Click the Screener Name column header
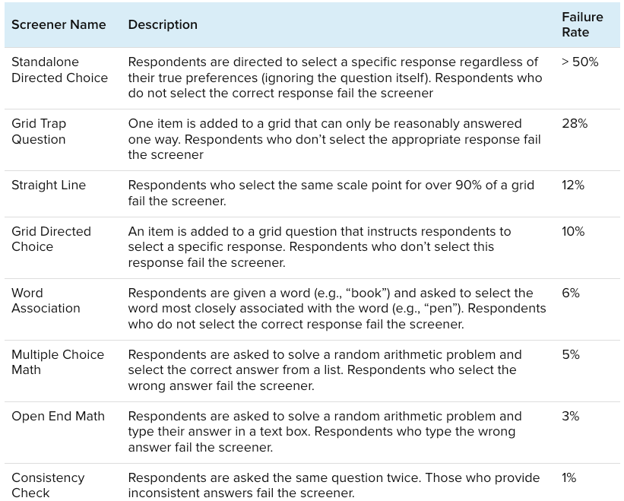The image size is (624, 501). tap(59, 25)
